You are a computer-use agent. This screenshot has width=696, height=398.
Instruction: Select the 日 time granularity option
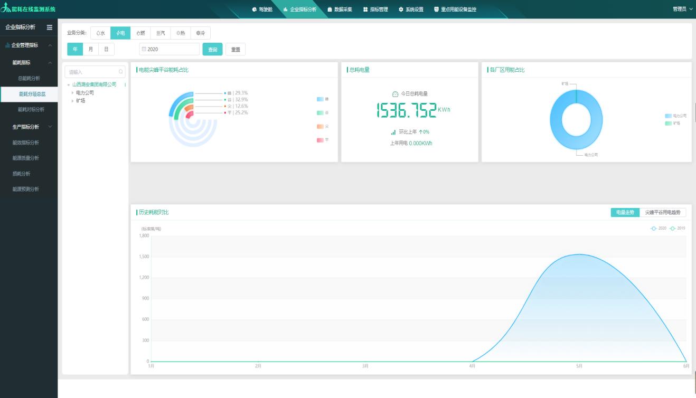click(x=106, y=49)
